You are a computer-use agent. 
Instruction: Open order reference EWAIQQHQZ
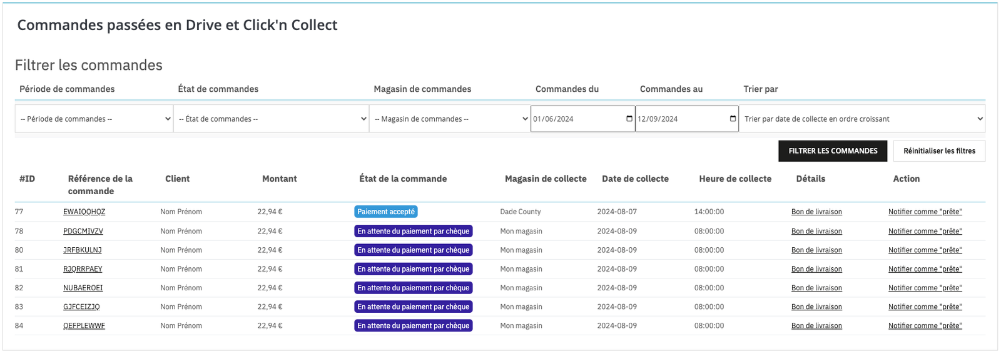coord(84,212)
